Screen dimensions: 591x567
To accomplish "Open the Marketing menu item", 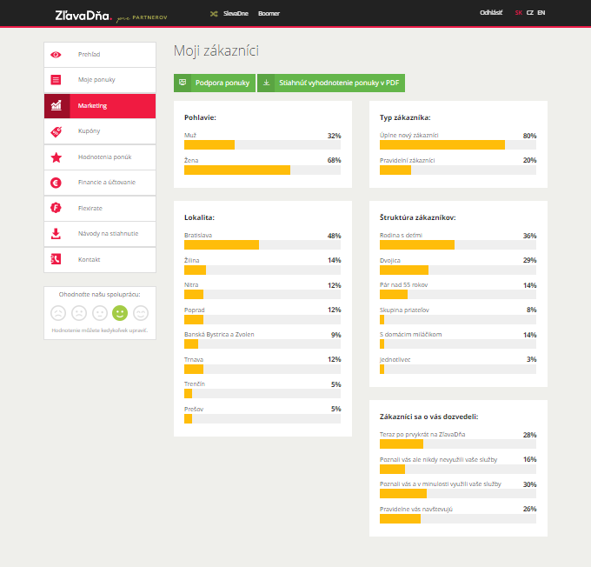I will pyautogui.click(x=100, y=105).
